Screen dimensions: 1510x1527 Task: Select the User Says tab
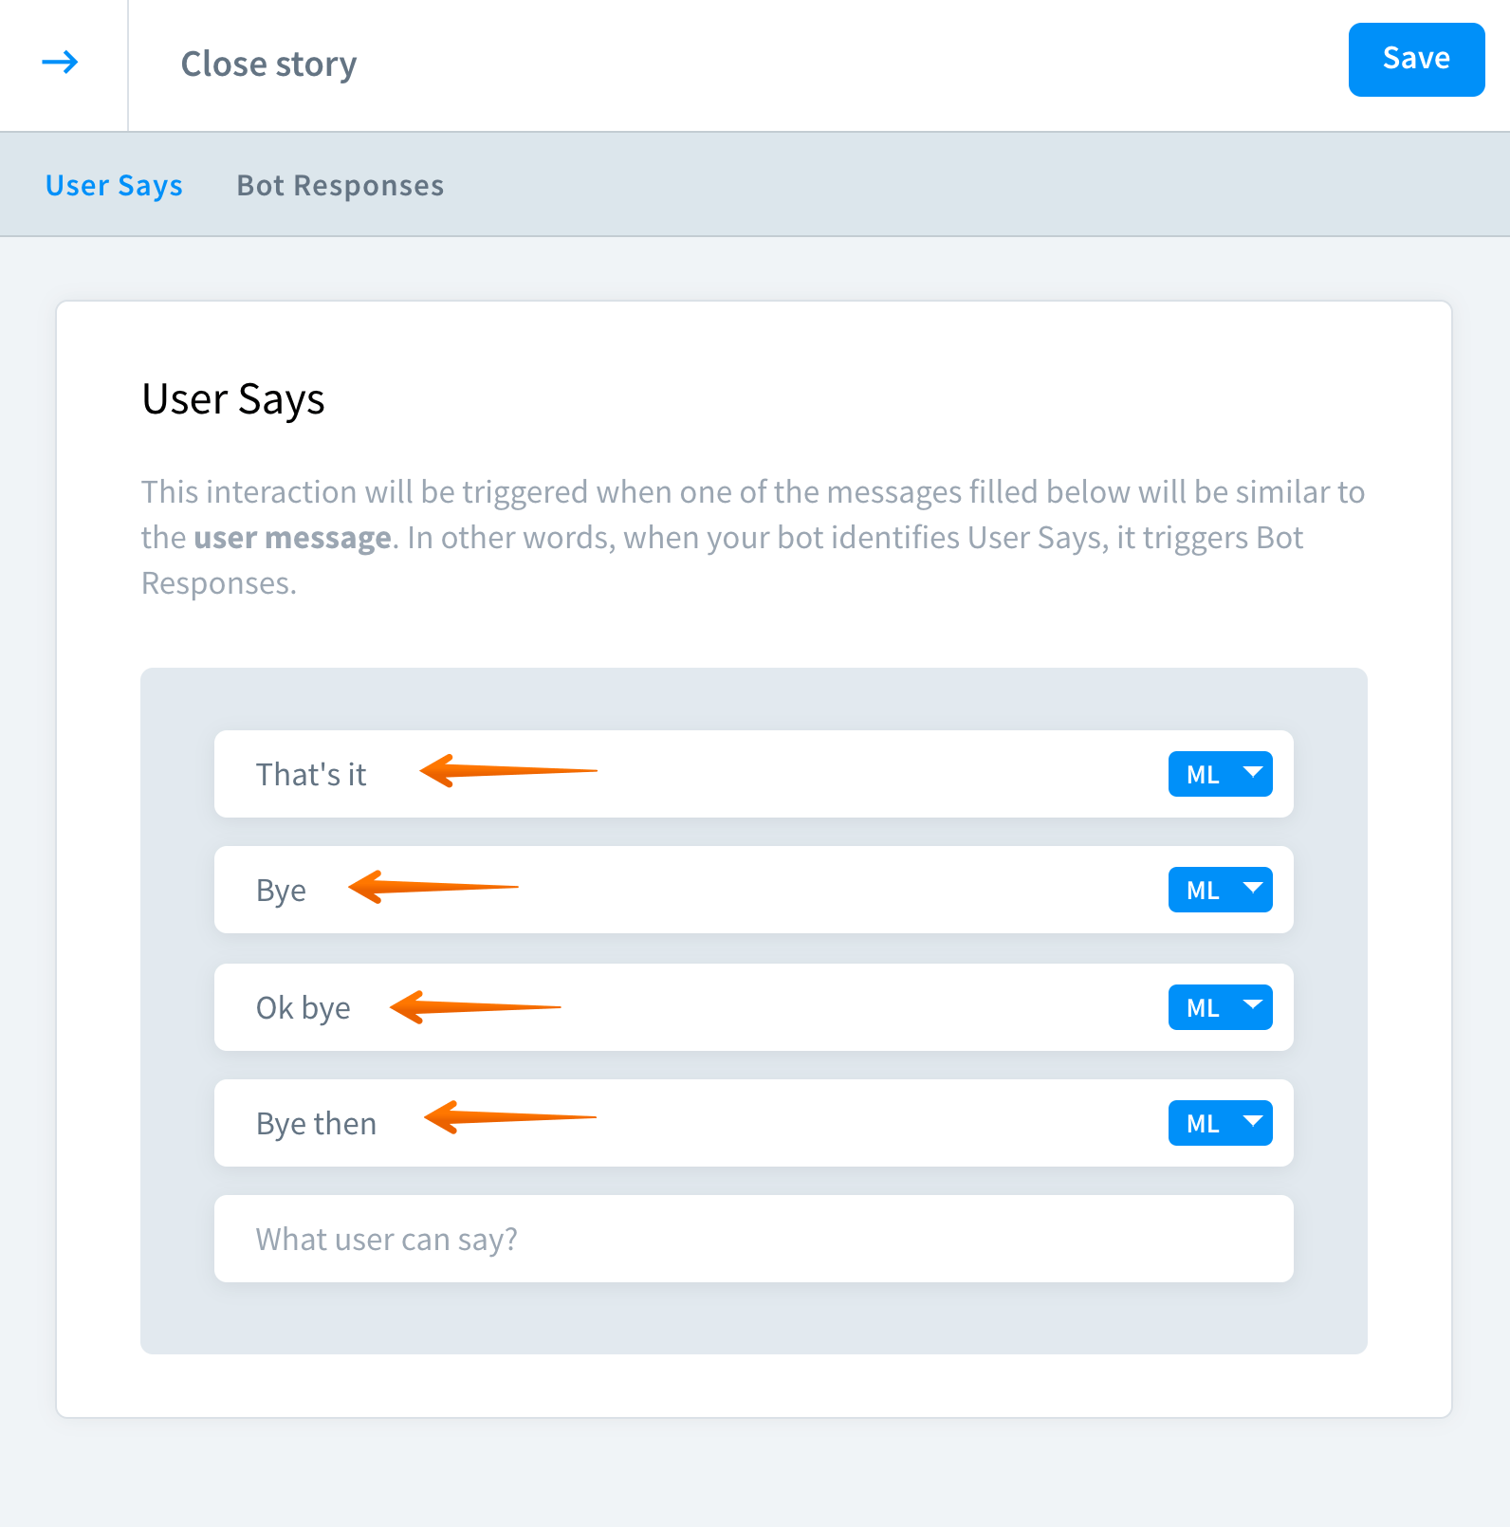tap(114, 186)
